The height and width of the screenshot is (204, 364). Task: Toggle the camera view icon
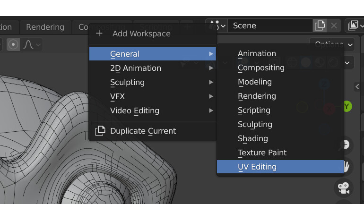pyautogui.click(x=344, y=188)
